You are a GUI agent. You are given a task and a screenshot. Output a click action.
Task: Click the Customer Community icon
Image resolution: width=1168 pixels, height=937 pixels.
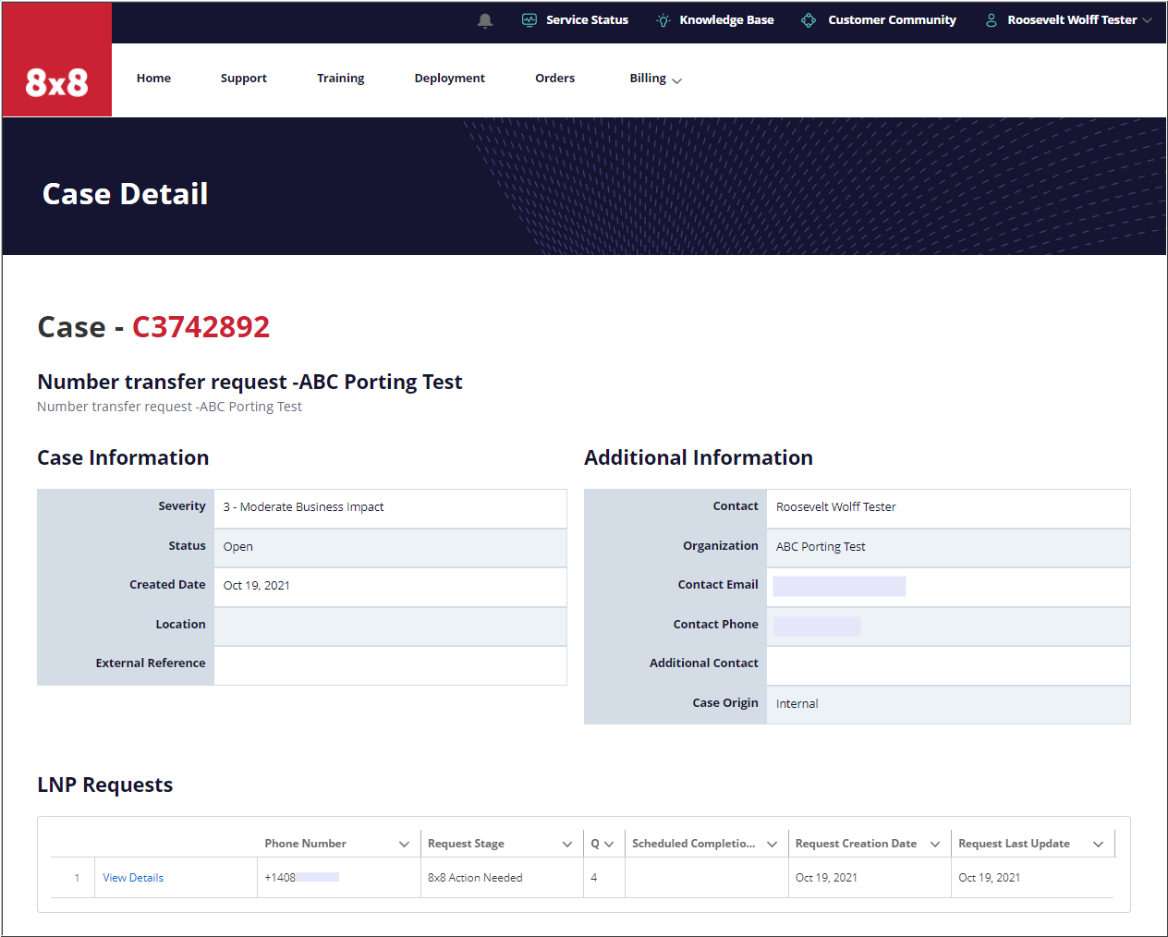tap(809, 19)
